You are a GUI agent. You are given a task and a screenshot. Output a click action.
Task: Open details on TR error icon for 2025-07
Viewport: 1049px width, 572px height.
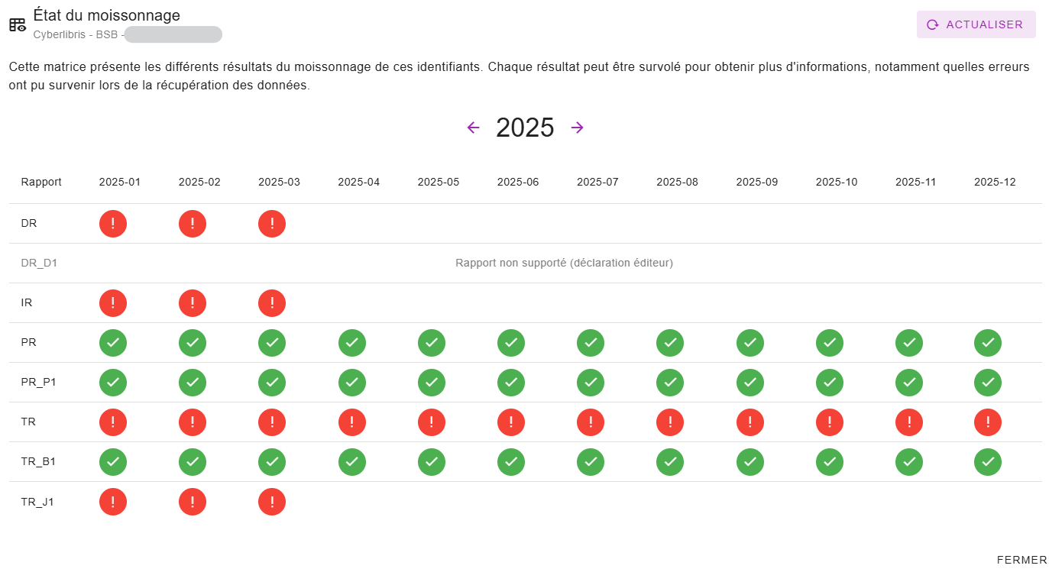point(591,422)
